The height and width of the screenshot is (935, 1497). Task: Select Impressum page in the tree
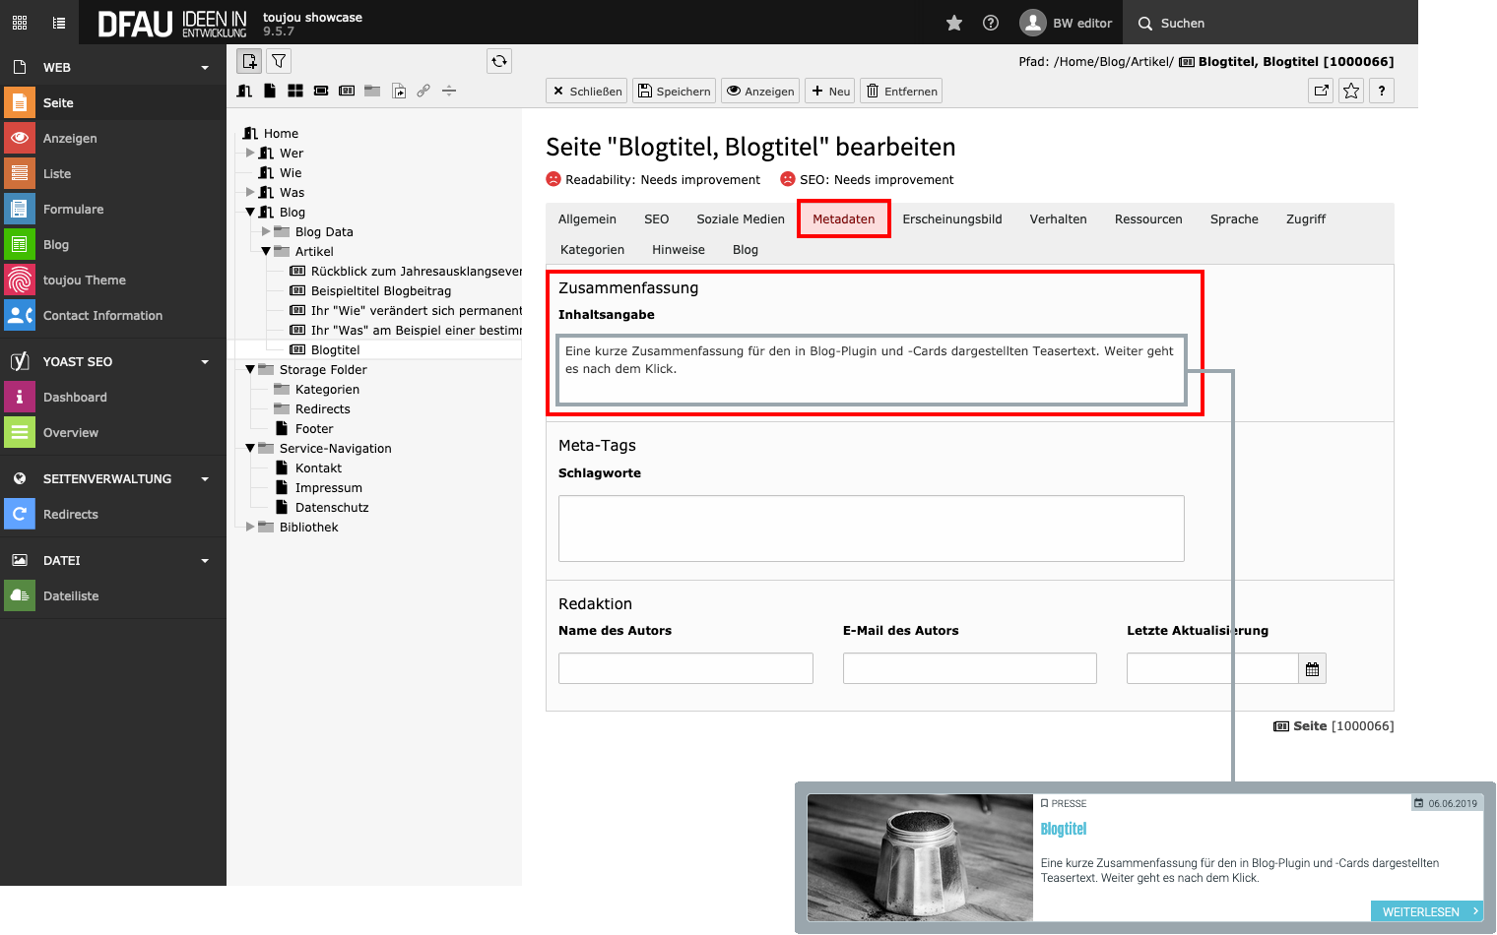(x=328, y=488)
